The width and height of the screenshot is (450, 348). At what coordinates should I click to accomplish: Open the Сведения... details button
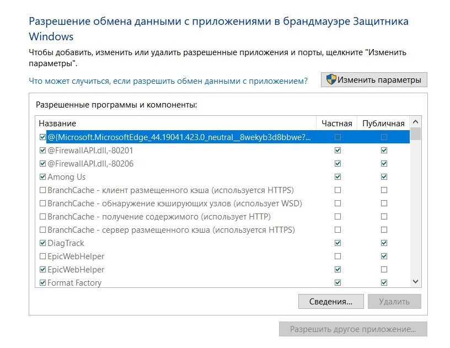coord(331,302)
